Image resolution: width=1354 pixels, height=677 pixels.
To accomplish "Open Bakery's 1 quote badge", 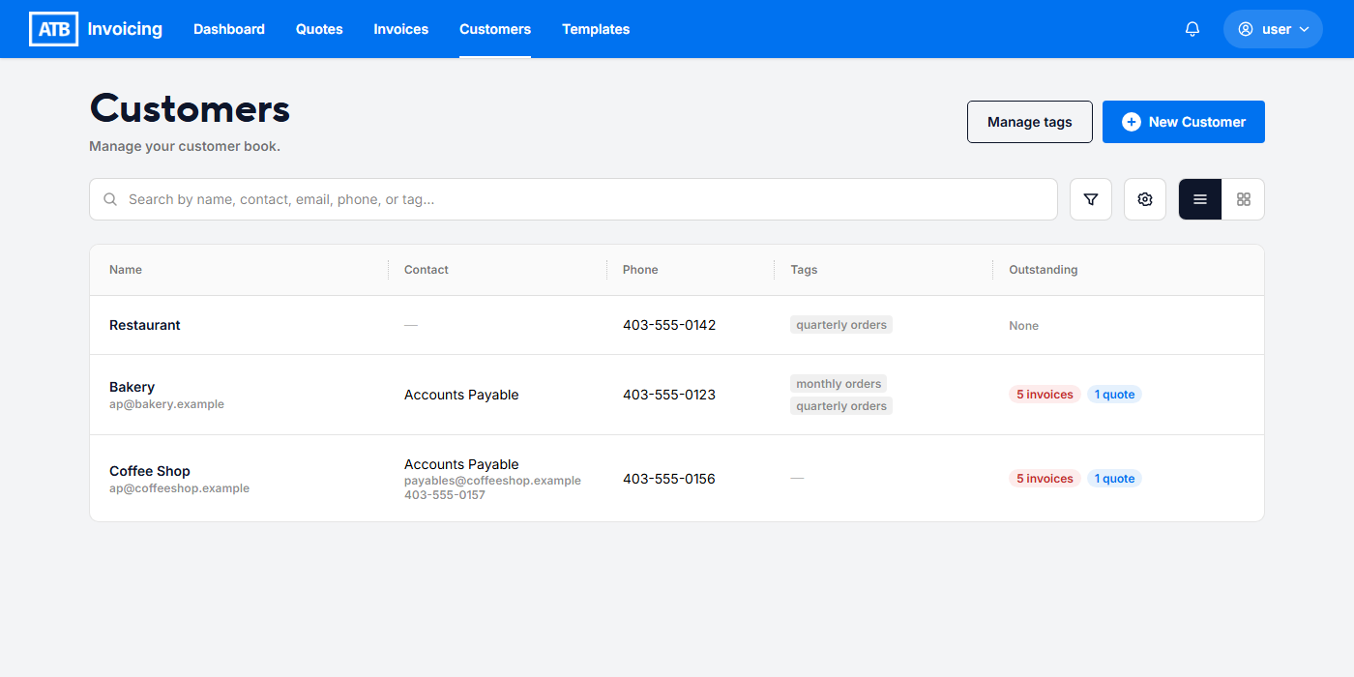I will (1114, 395).
